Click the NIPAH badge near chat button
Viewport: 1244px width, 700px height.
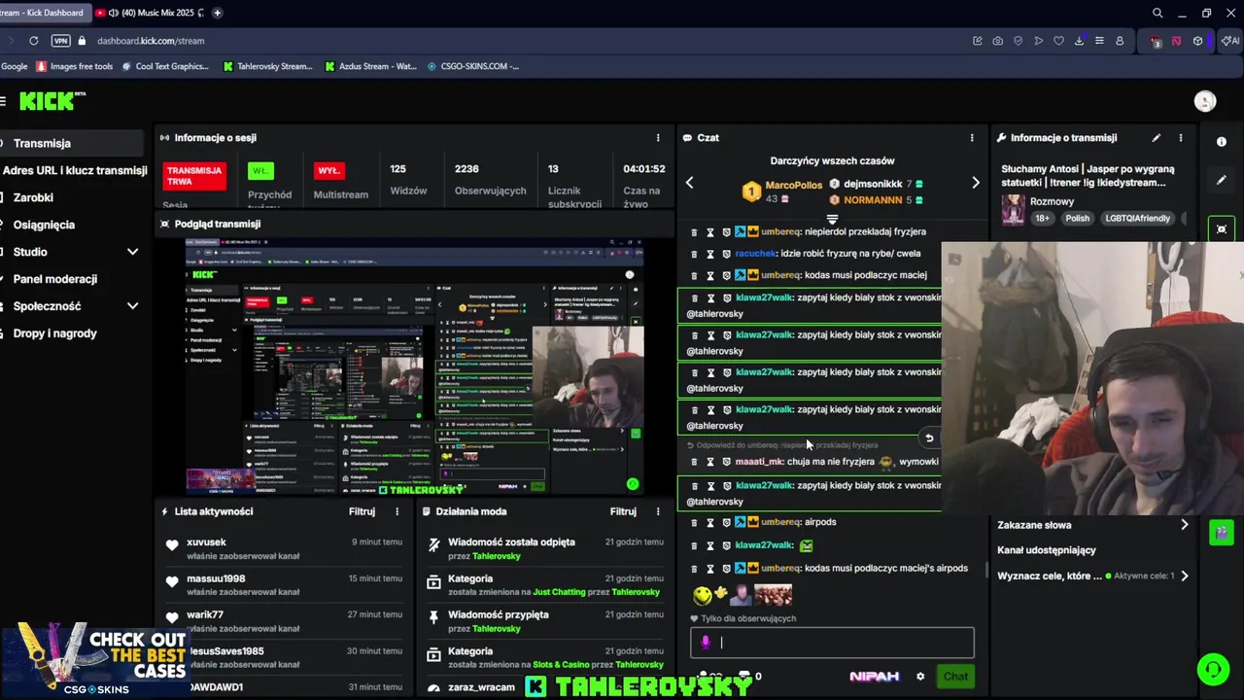(x=874, y=677)
